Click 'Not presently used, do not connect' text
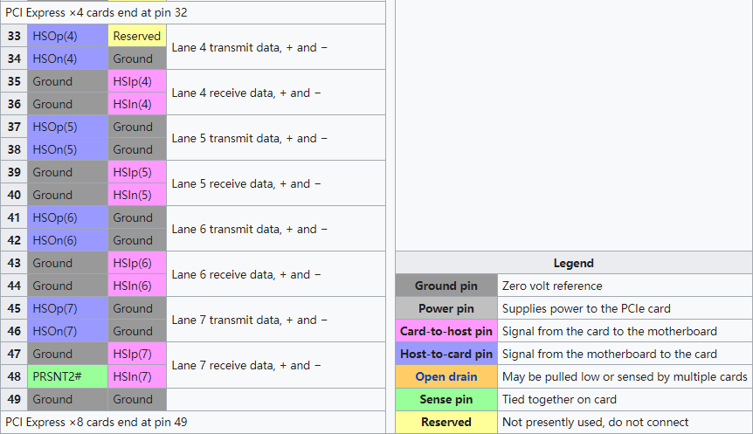The image size is (753, 434). [595, 422]
